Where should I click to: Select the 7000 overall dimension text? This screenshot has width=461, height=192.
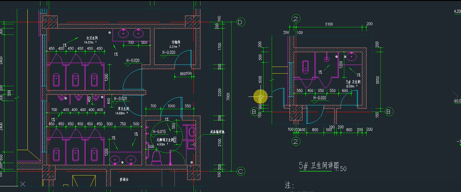click(229, 96)
